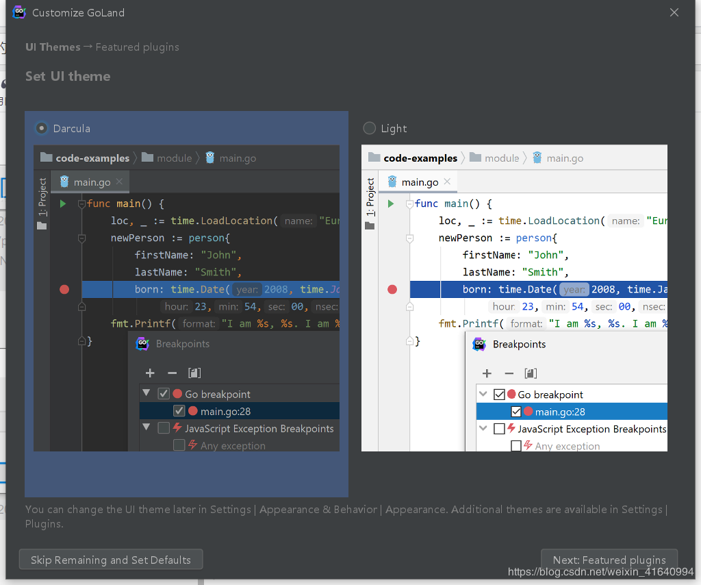Click add breakpoint plus in Darcula preview
Viewport: 701px width, 585px height.
[x=150, y=373]
